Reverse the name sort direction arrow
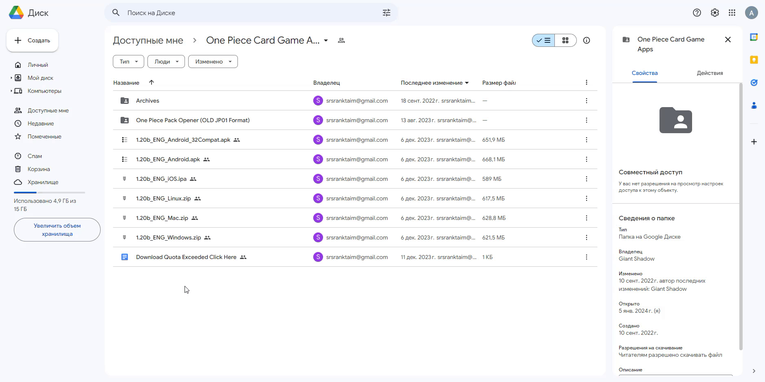 point(151,82)
